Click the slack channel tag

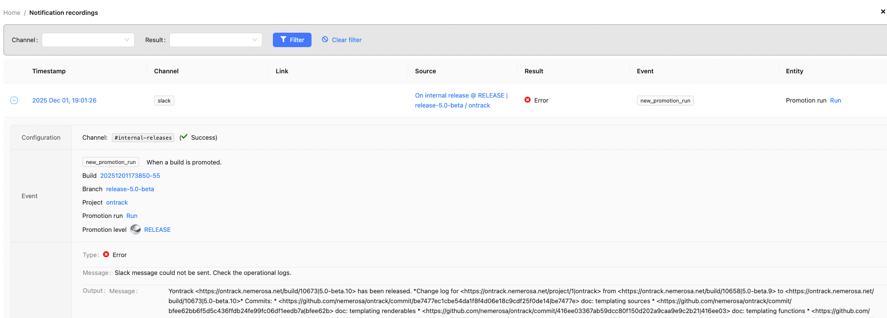[164, 101]
